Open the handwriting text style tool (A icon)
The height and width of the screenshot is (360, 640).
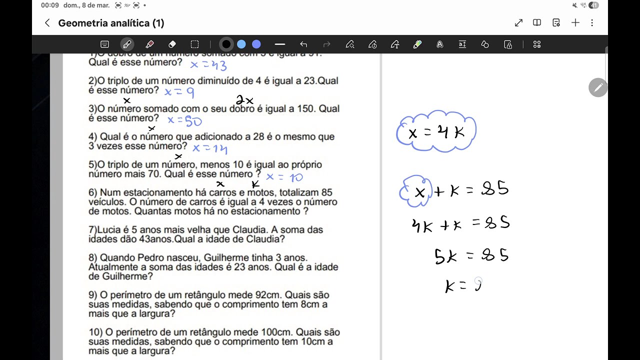(x=440, y=44)
